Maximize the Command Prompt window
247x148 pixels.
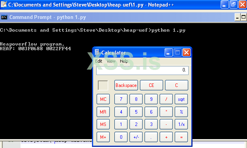(x=244, y=17)
